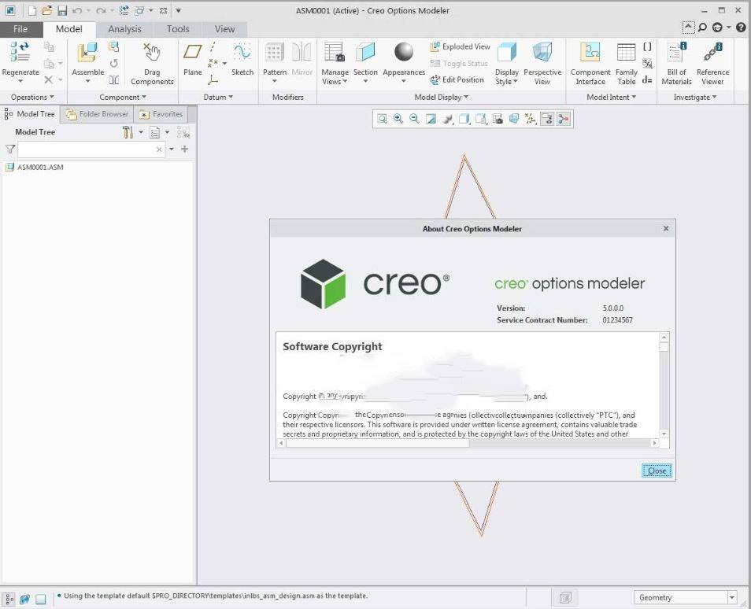The width and height of the screenshot is (751, 609).
Task: Click the Model Tree settings hammer icon
Action: tap(128, 132)
